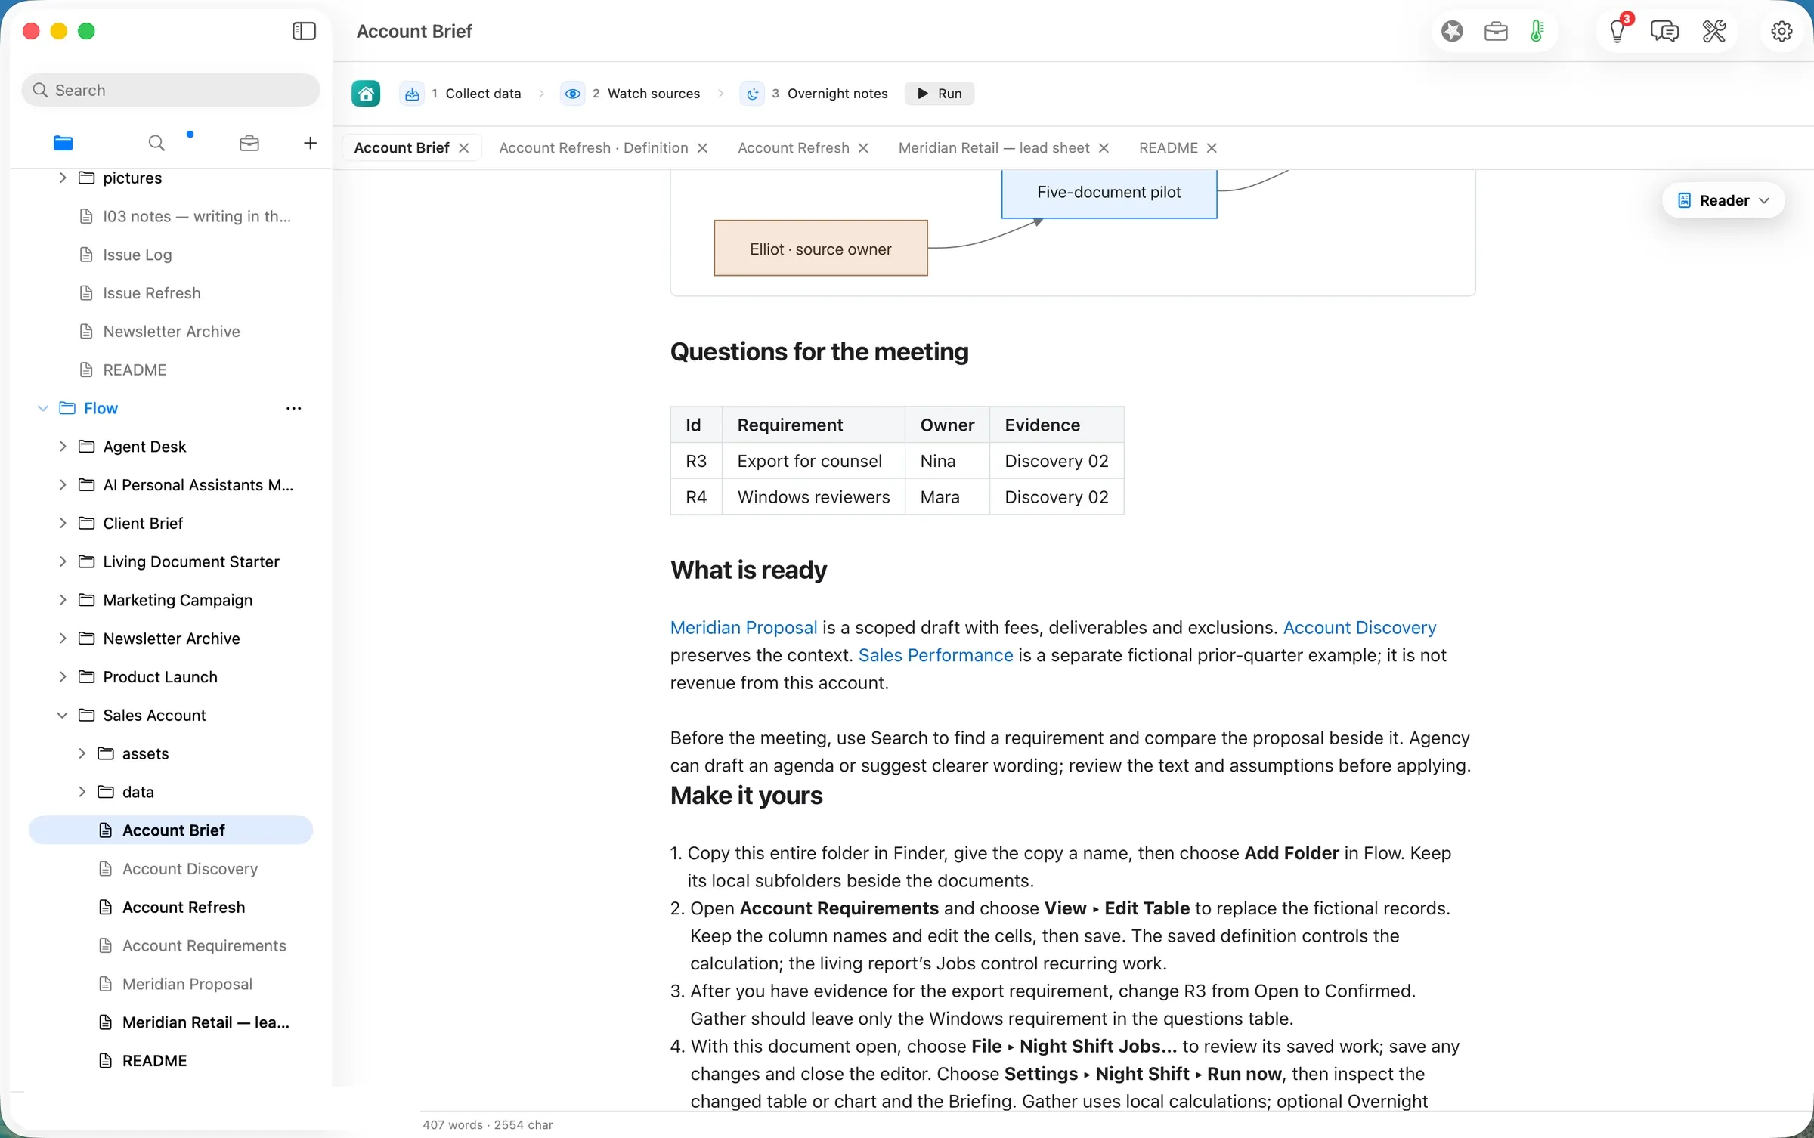Click the Run button
This screenshot has height=1138, width=1814.
coord(940,94)
